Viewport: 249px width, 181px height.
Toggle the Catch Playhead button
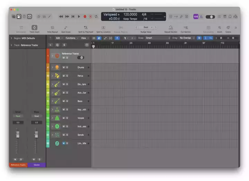(117, 38)
